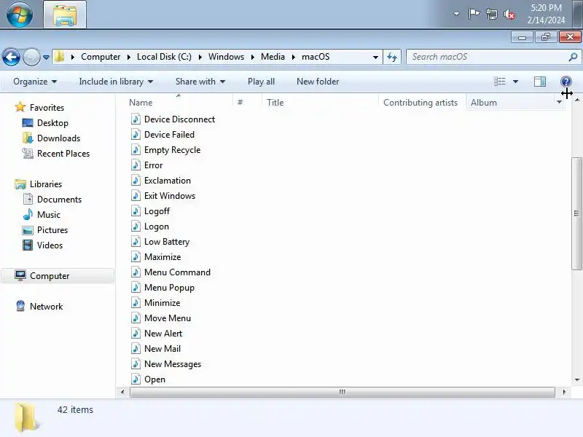Select the Error sound file icon

[x=136, y=165]
